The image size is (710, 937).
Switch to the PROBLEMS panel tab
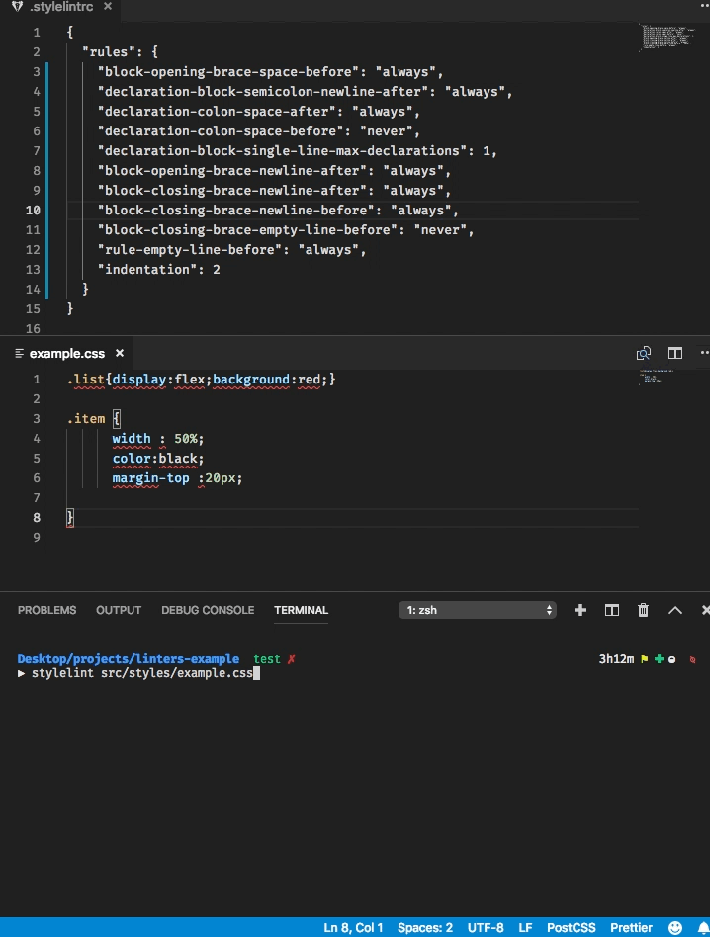46,610
